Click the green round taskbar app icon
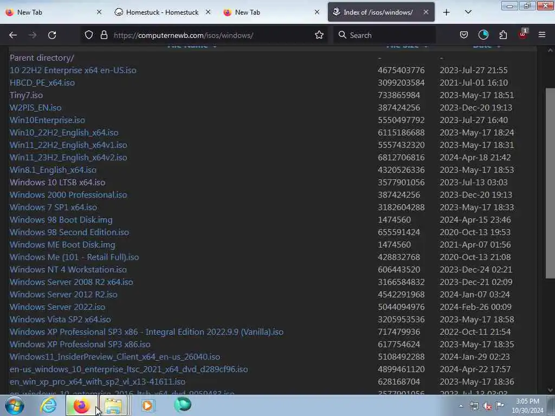The height and width of the screenshot is (416, 555). [x=183, y=405]
